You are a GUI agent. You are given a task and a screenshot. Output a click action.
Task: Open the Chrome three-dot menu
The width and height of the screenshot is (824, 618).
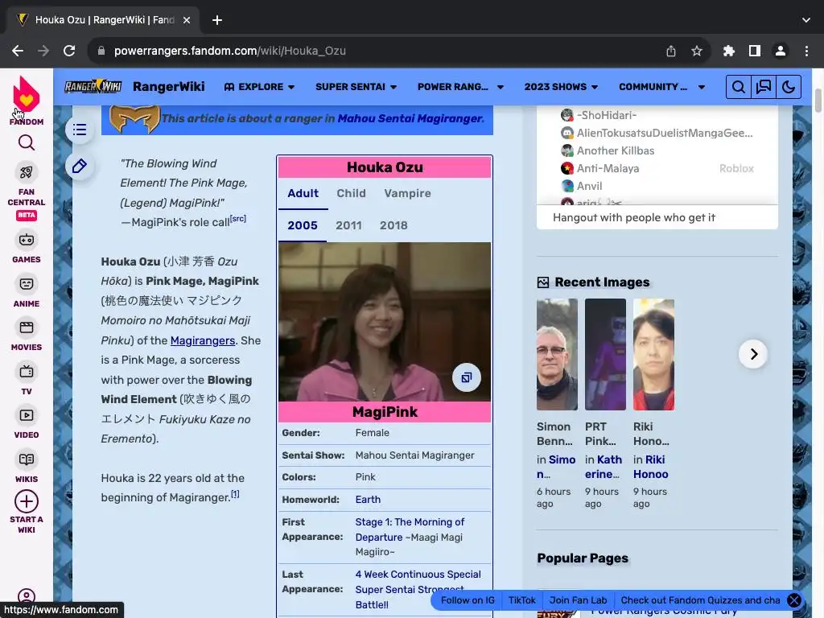(806, 51)
